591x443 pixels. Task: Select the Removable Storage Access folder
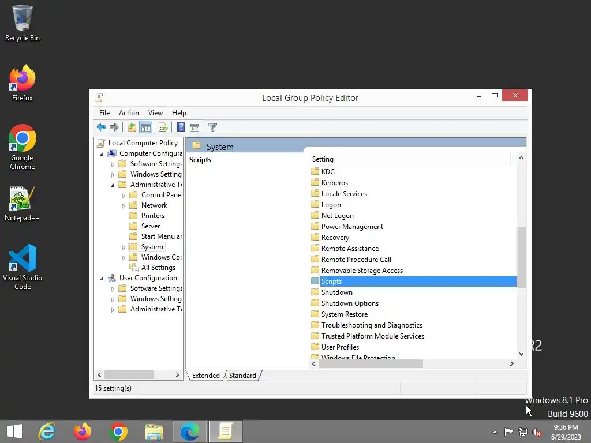(x=362, y=271)
